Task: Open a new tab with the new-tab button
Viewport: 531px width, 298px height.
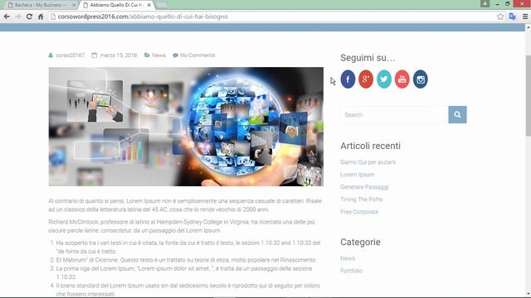Action: tap(161, 5)
